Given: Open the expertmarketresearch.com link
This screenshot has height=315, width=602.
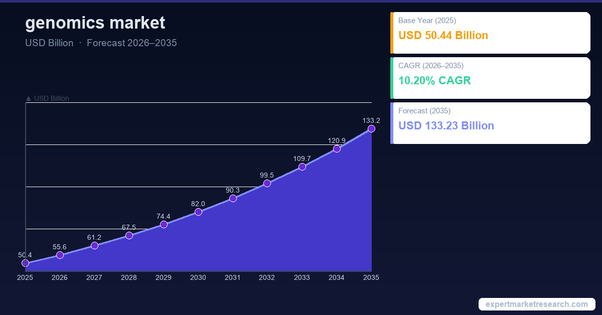Looking at the screenshot, I should click(537, 304).
